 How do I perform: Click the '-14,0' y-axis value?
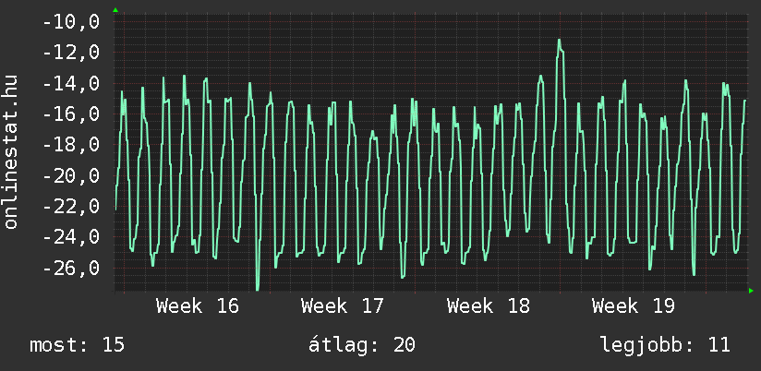coord(71,84)
